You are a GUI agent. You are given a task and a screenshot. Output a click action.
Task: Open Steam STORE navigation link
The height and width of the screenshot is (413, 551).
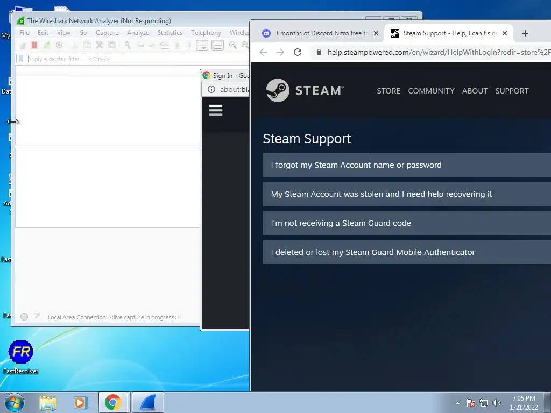[388, 91]
